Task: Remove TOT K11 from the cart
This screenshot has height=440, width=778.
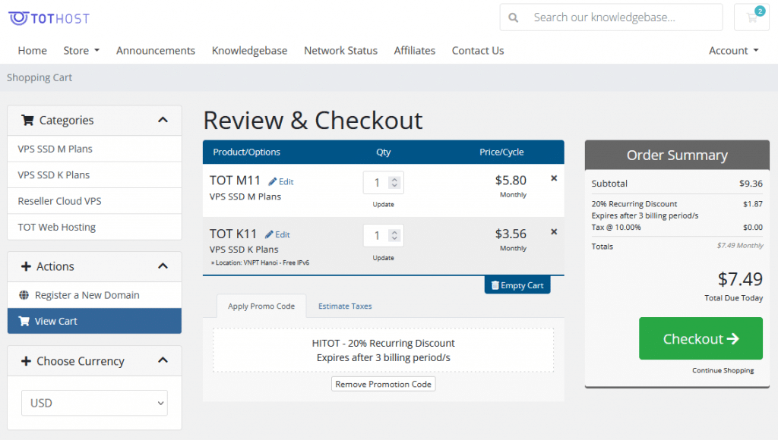Action: pyautogui.click(x=554, y=232)
